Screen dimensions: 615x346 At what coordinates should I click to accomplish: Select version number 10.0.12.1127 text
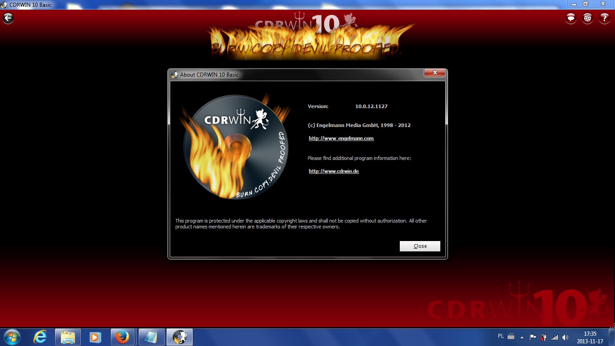tap(371, 106)
